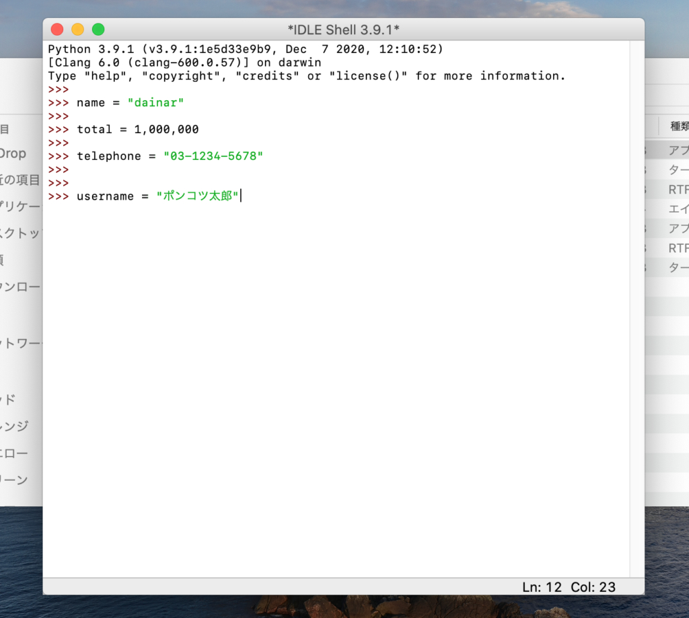Viewport: 689px width, 618px height.
Task: Click the 'Ln: 12' status indicator
Action: click(542, 587)
